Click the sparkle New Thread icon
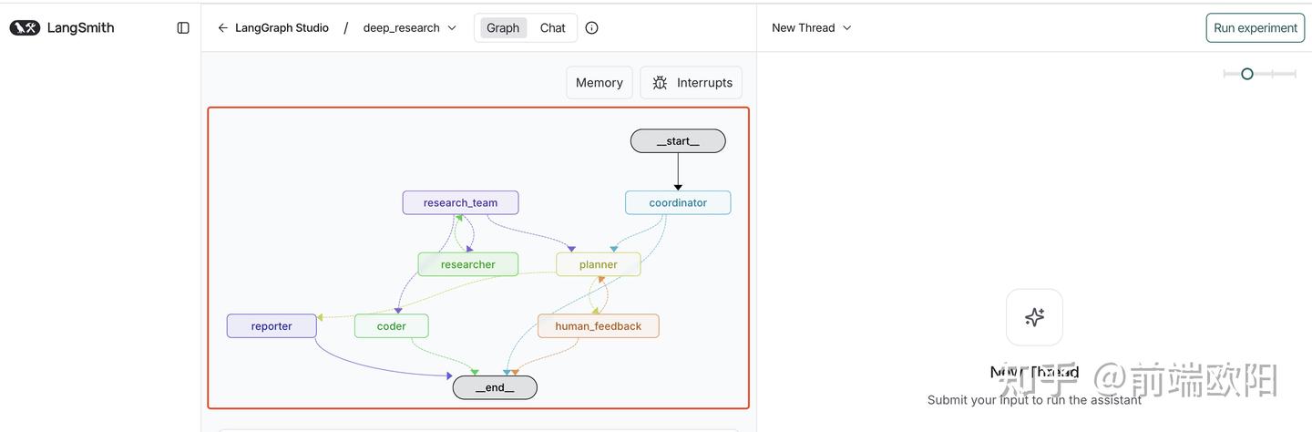 pos(1034,317)
